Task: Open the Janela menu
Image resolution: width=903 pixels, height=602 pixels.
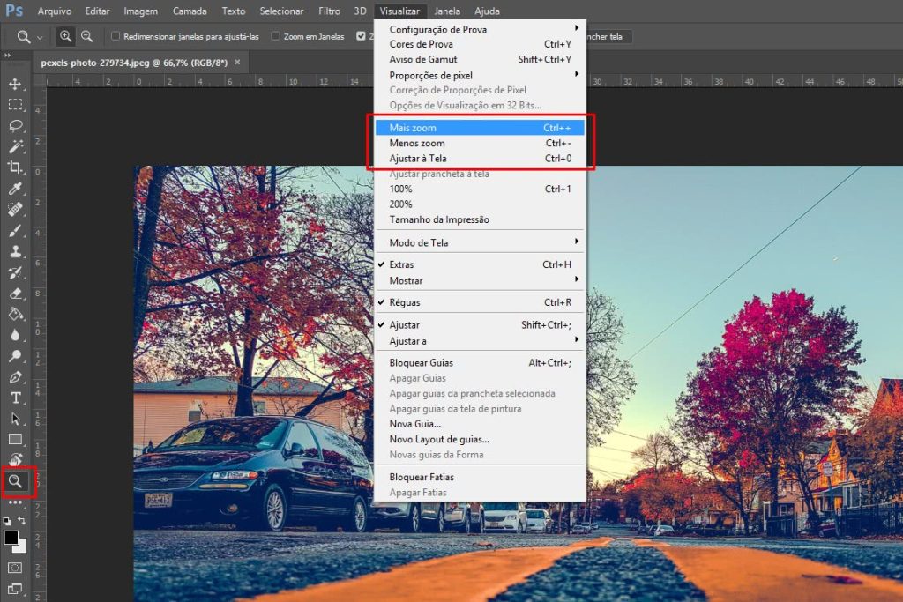Action: (447, 11)
